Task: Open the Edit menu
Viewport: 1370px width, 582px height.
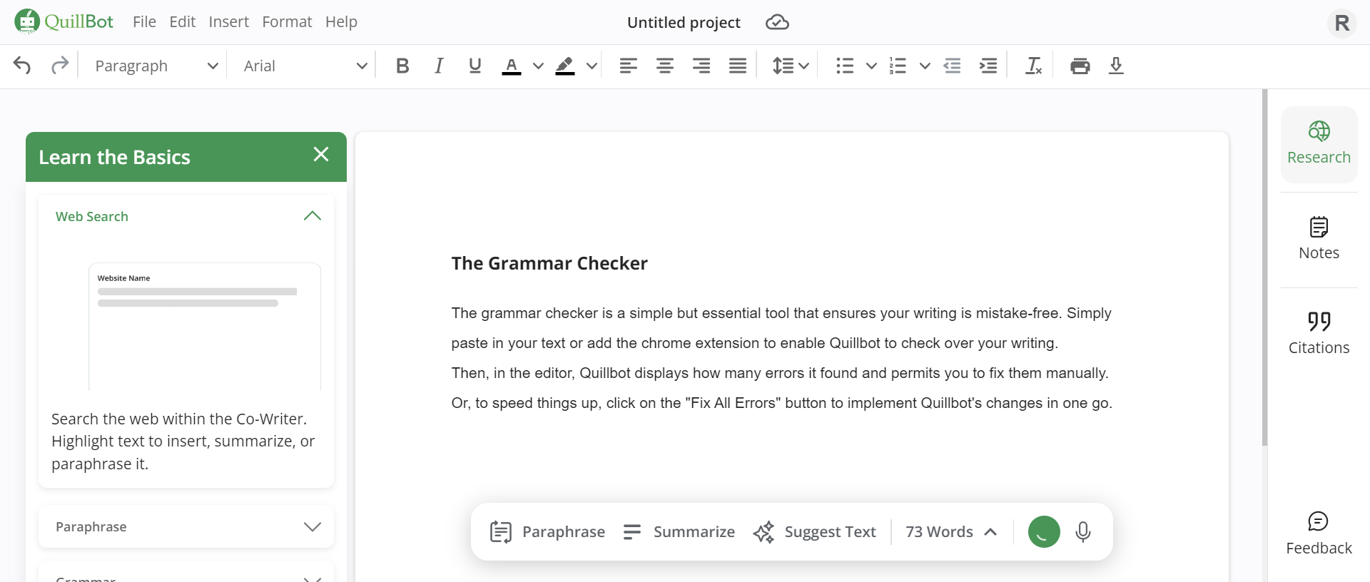Action: pos(183,22)
